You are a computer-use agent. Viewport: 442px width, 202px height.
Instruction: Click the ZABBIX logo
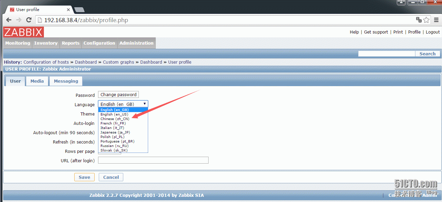(23, 32)
